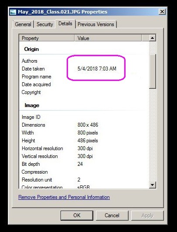Click the Value column header
Viewport: 177px width, 232px height.
pyautogui.click(x=108, y=38)
